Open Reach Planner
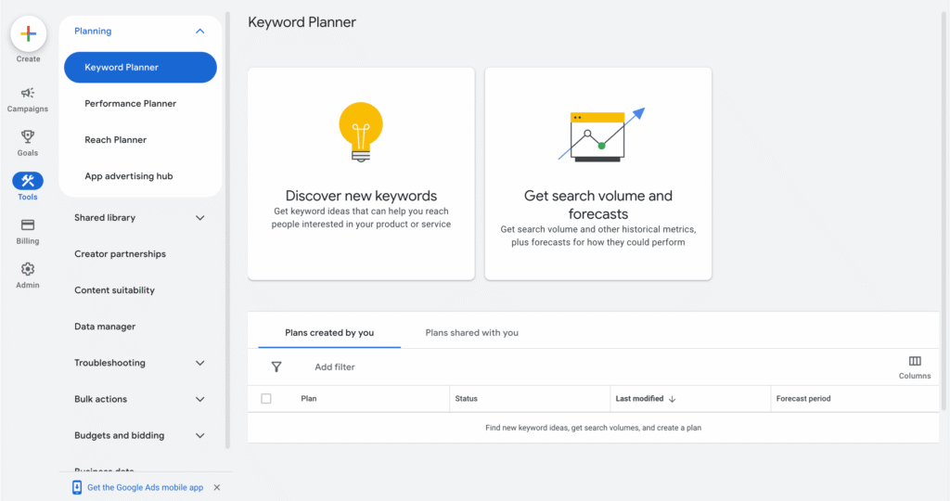950x501 pixels. [x=116, y=140]
